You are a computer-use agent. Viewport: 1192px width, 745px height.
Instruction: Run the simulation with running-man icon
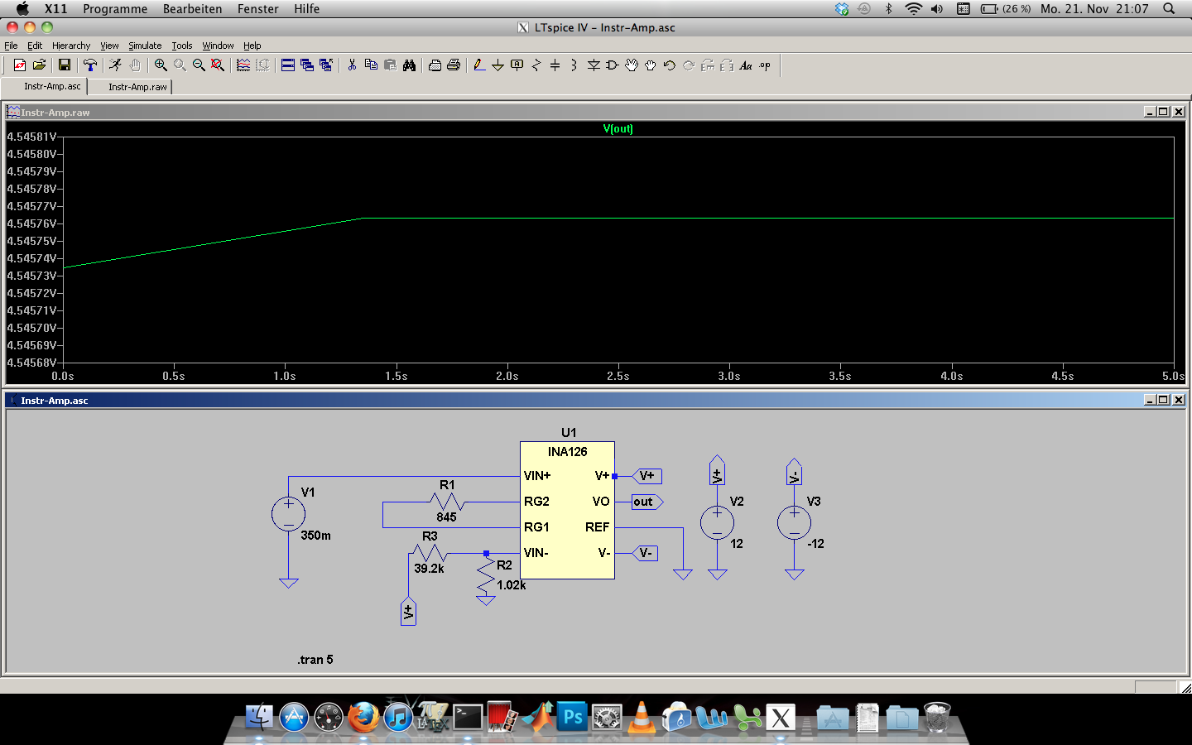(x=115, y=65)
